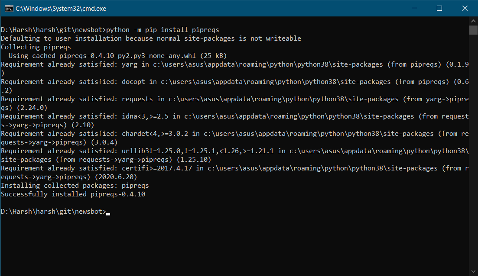Click the 'Defaulting to user installation' message
Screen dimensions: 478x276
point(151,39)
